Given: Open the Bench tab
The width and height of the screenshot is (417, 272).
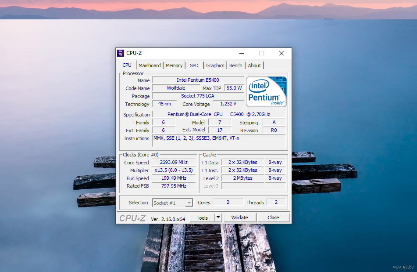Looking at the screenshot, I should pyautogui.click(x=235, y=65).
